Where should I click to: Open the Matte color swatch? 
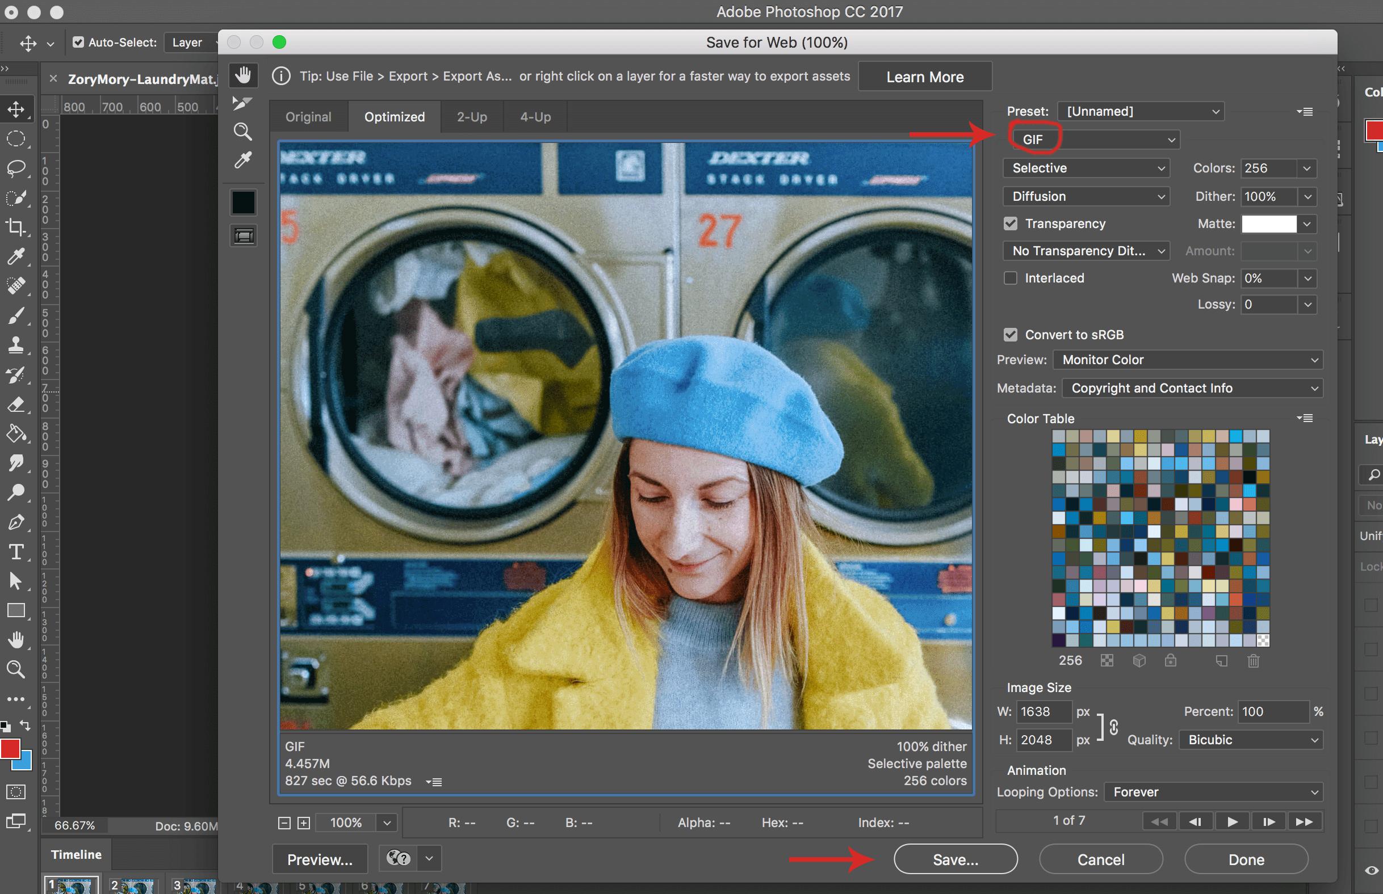1268,224
